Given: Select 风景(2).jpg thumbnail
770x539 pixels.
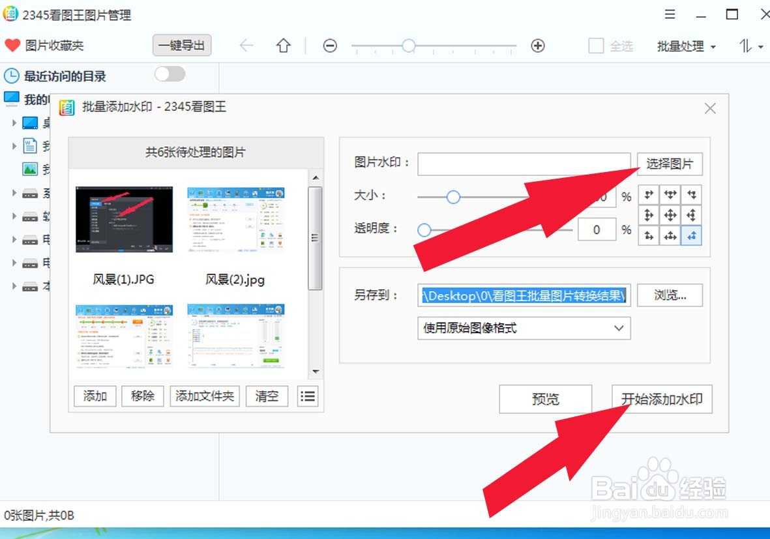Looking at the screenshot, I should click(x=236, y=219).
